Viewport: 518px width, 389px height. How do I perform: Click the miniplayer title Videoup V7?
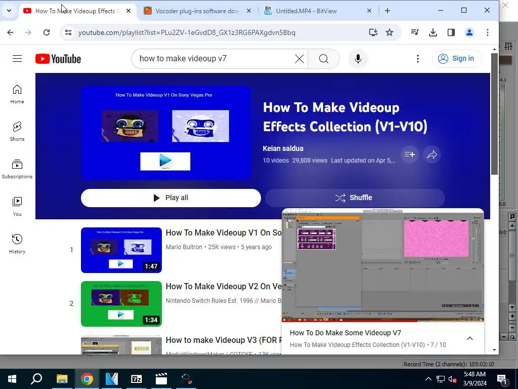(345, 333)
